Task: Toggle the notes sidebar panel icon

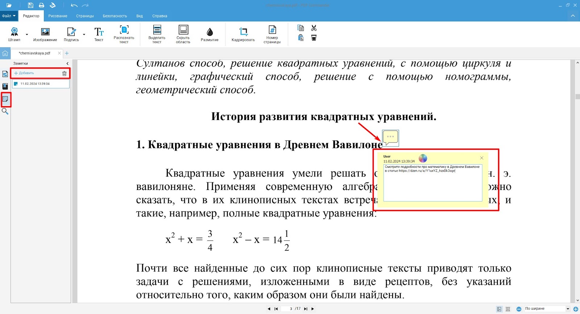Action: tap(5, 99)
